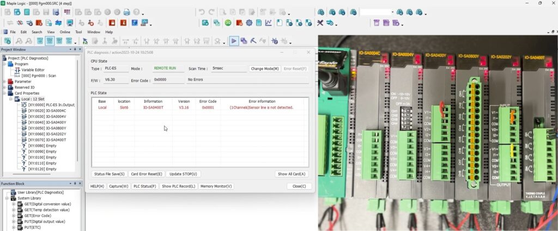Click Project Window vertical scrollbar
This screenshot has height=231, width=558.
click(77, 114)
